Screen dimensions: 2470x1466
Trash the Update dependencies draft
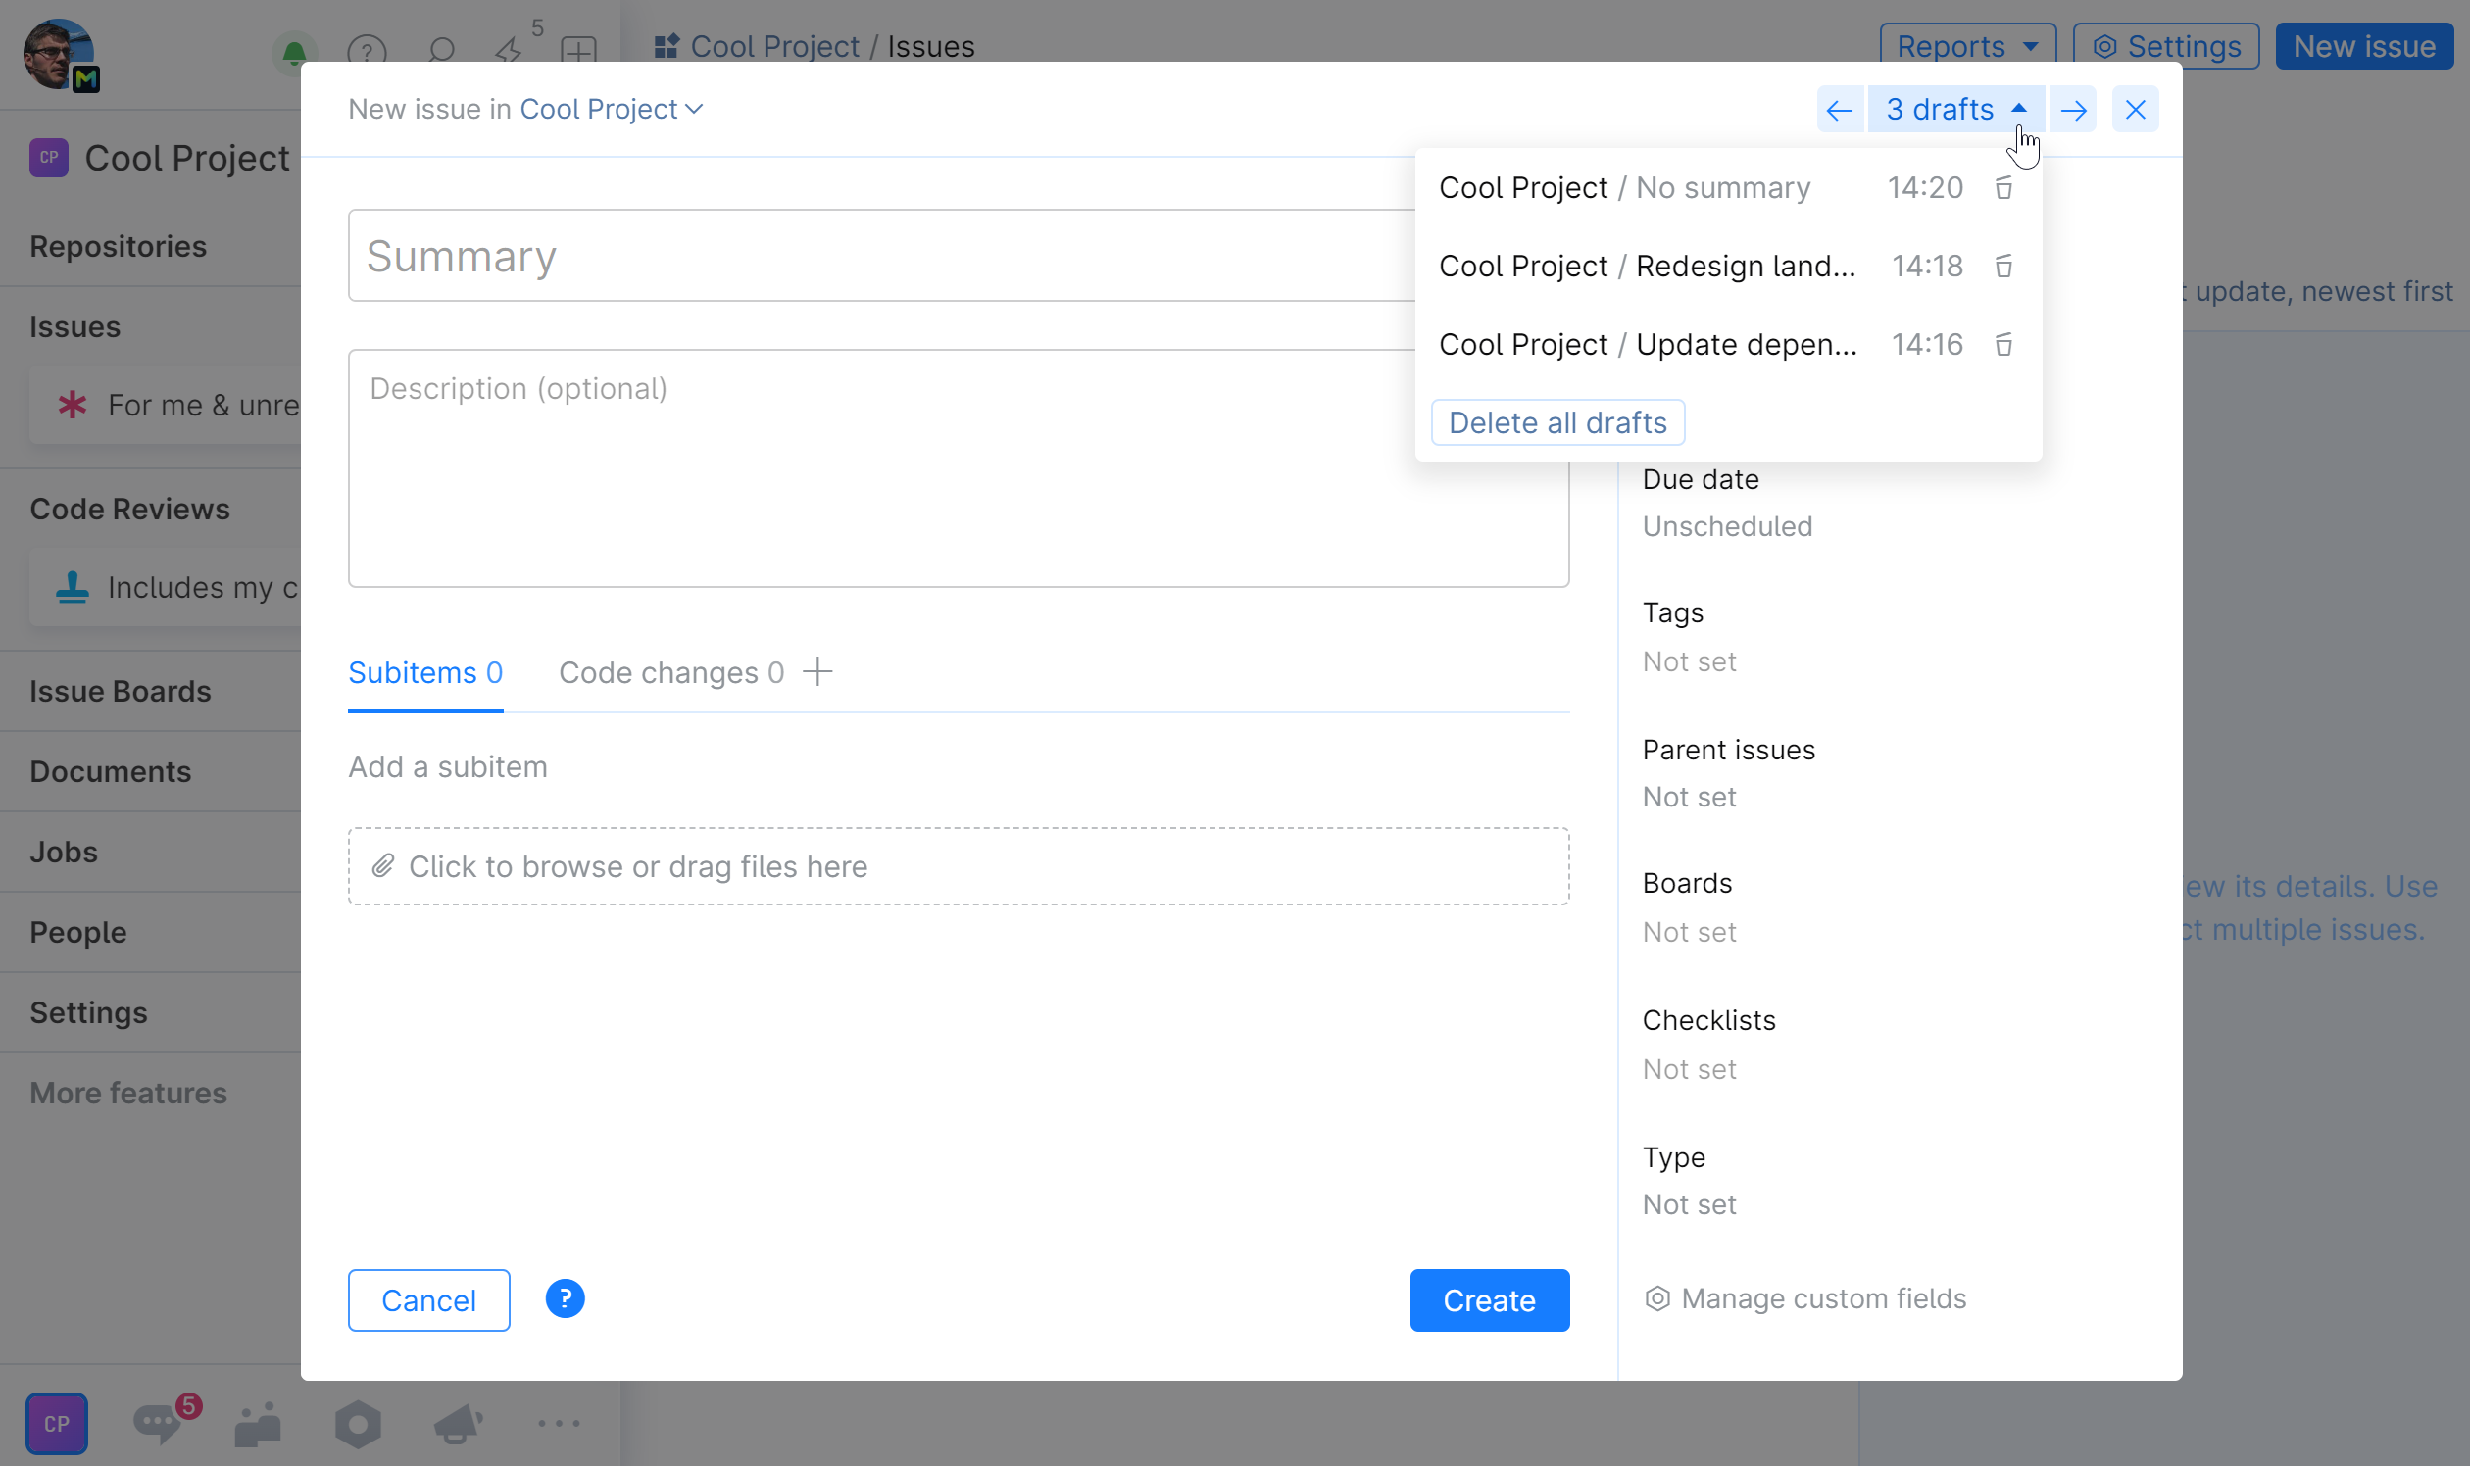pyautogui.click(x=2002, y=345)
